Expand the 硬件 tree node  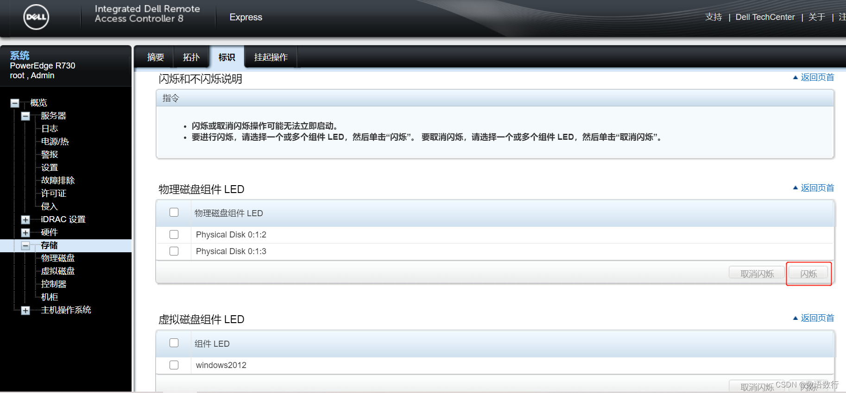point(25,233)
